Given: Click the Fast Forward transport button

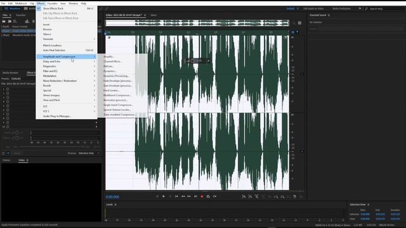Looking at the screenshot, I should coord(189,196).
